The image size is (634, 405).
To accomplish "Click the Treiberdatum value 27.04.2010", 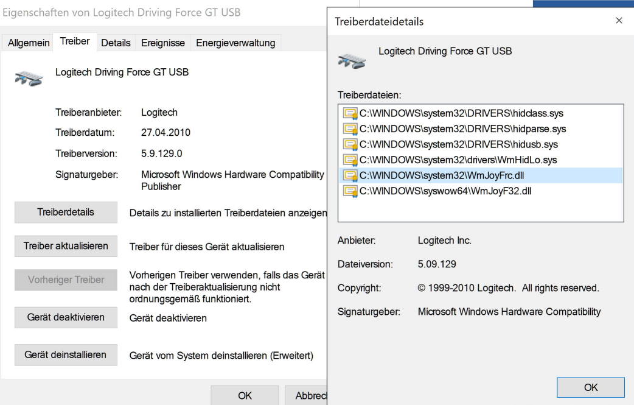I will [165, 133].
